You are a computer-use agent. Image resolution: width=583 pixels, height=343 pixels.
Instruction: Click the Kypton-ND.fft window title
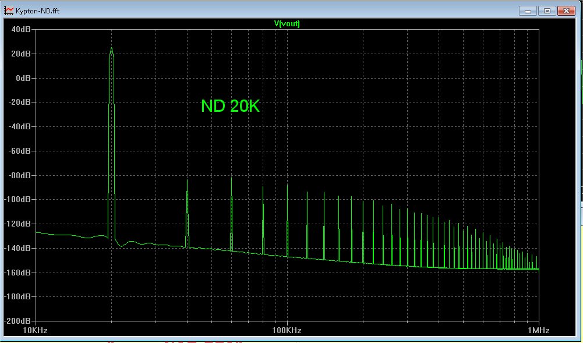pos(37,11)
